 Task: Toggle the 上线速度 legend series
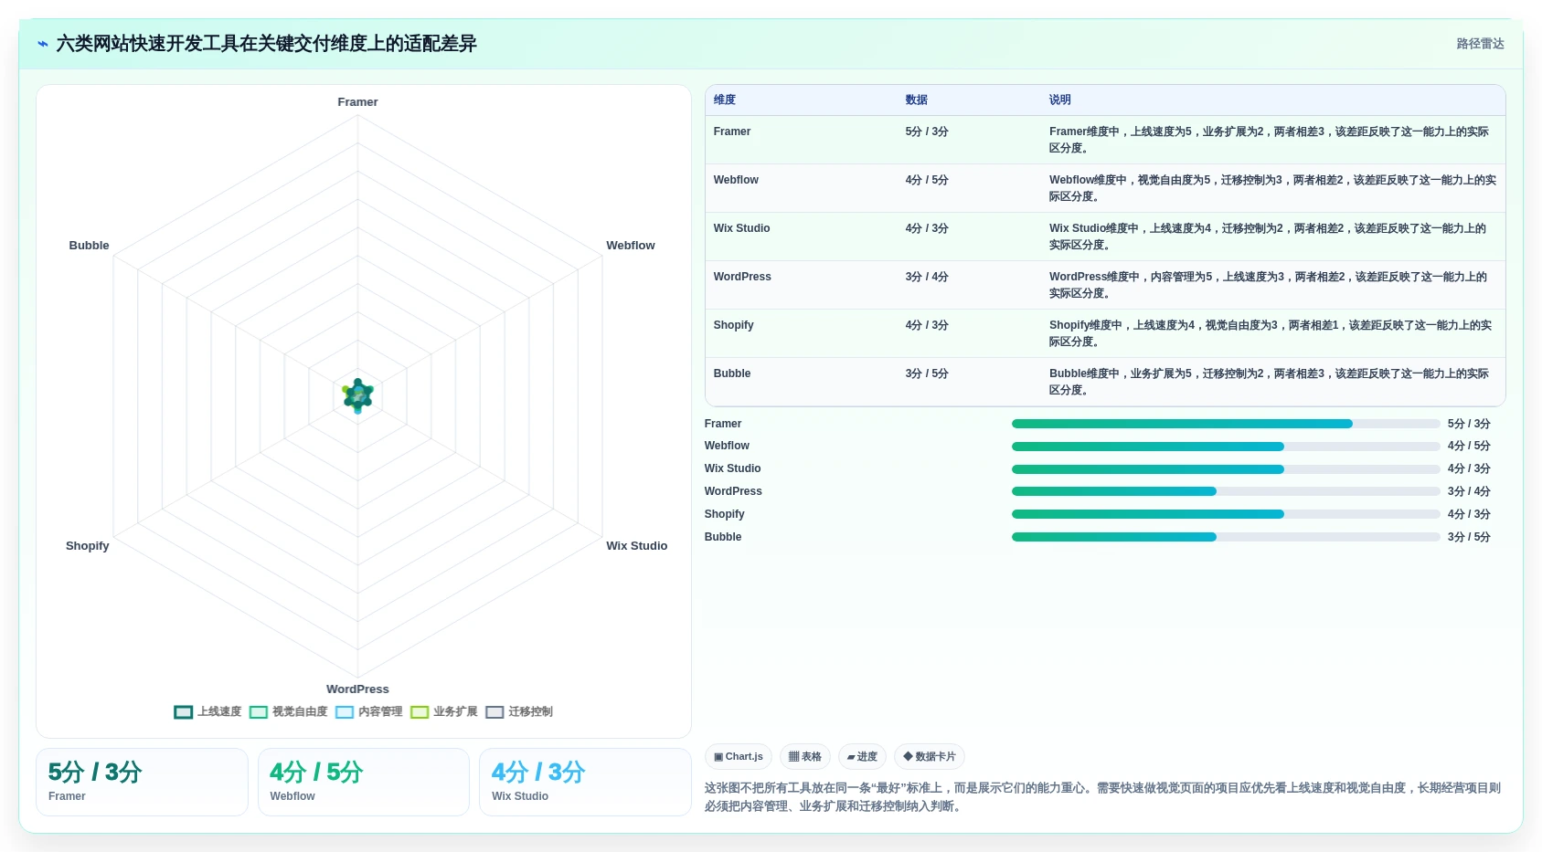pos(207,711)
